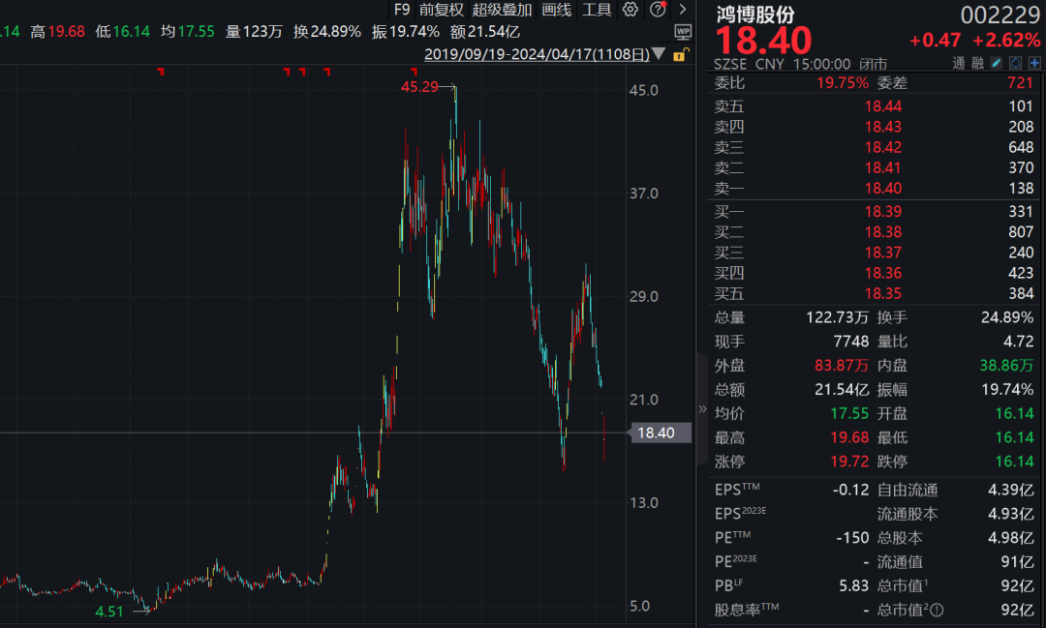1046x628 pixels.
Task: Toggle the orange lock on date range
Action: click(x=678, y=54)
